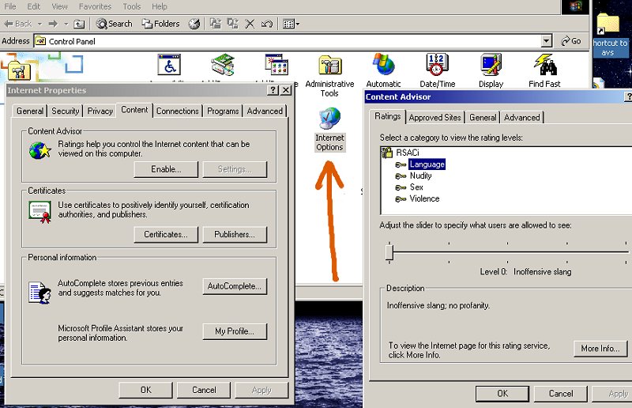Screen dimensions: 632x408
Task: Click the Folders toolbar button
Action: pyautogui.click(x=160, y=24)
